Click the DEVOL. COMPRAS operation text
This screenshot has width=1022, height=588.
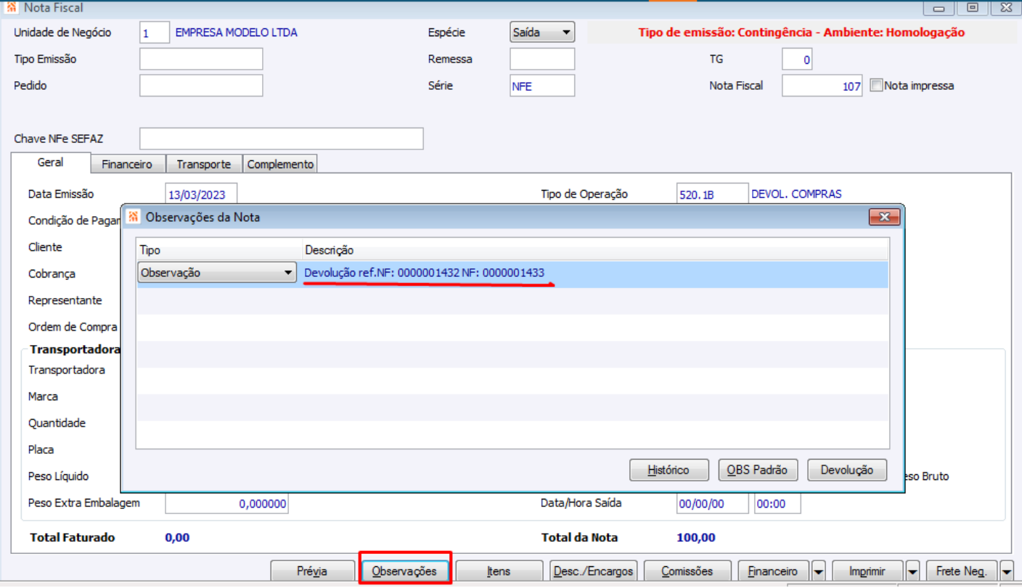796,194
